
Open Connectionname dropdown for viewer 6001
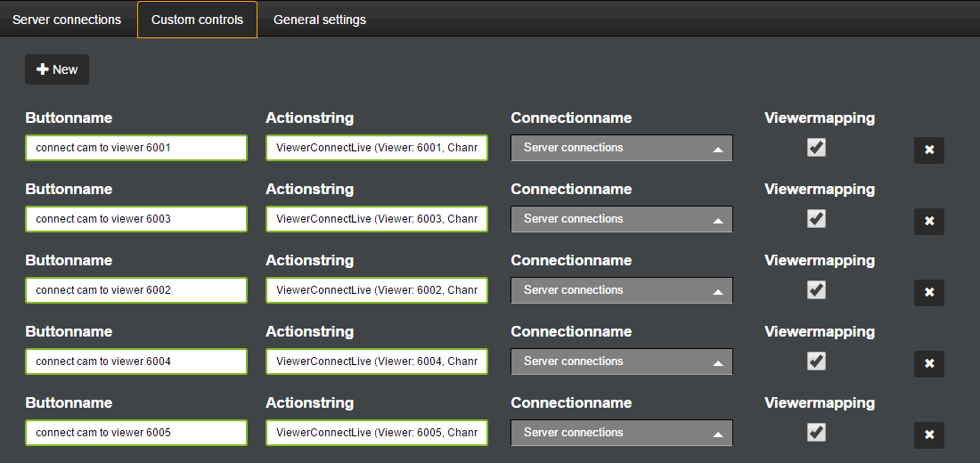point(621,148)
